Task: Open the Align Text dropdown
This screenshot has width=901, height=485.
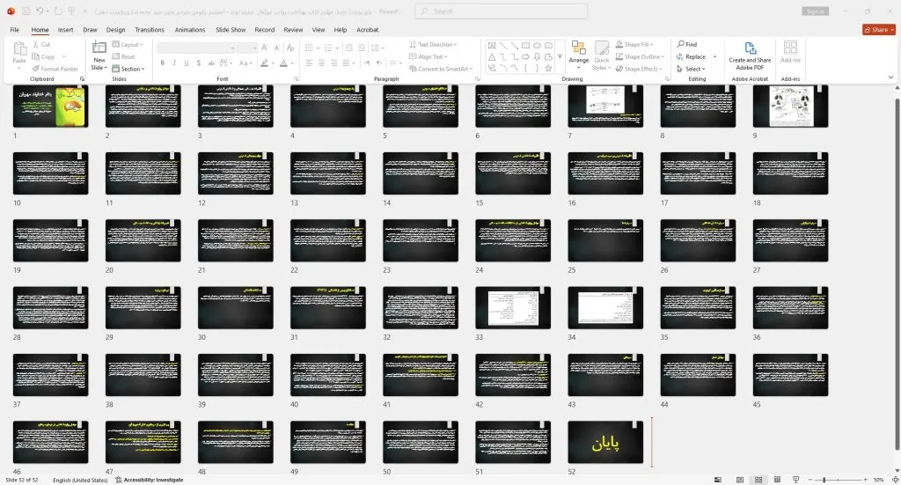Action: point(429,56)
